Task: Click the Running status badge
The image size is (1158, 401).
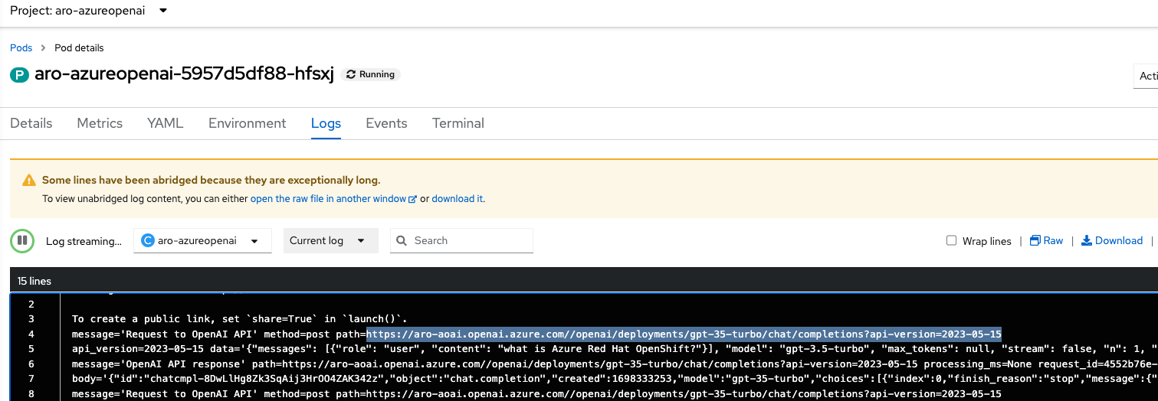Action: coord(371,74)
